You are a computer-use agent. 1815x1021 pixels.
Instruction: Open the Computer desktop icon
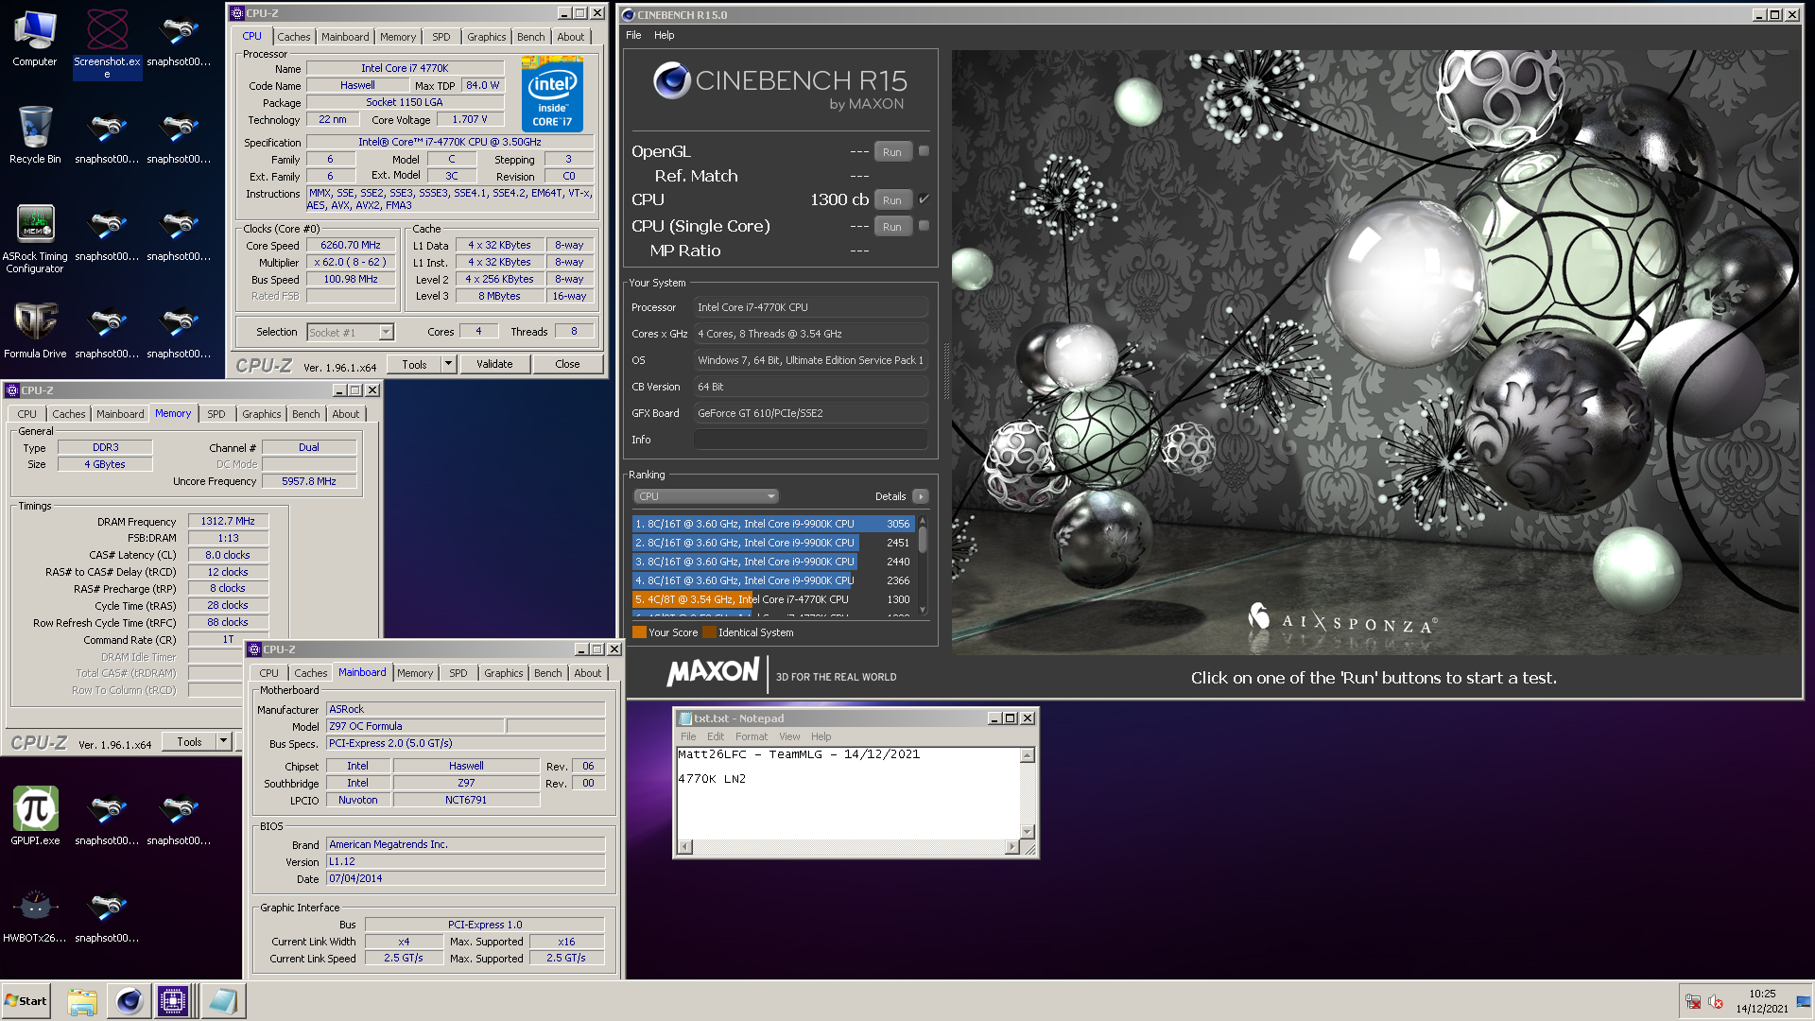click(35, 38)
